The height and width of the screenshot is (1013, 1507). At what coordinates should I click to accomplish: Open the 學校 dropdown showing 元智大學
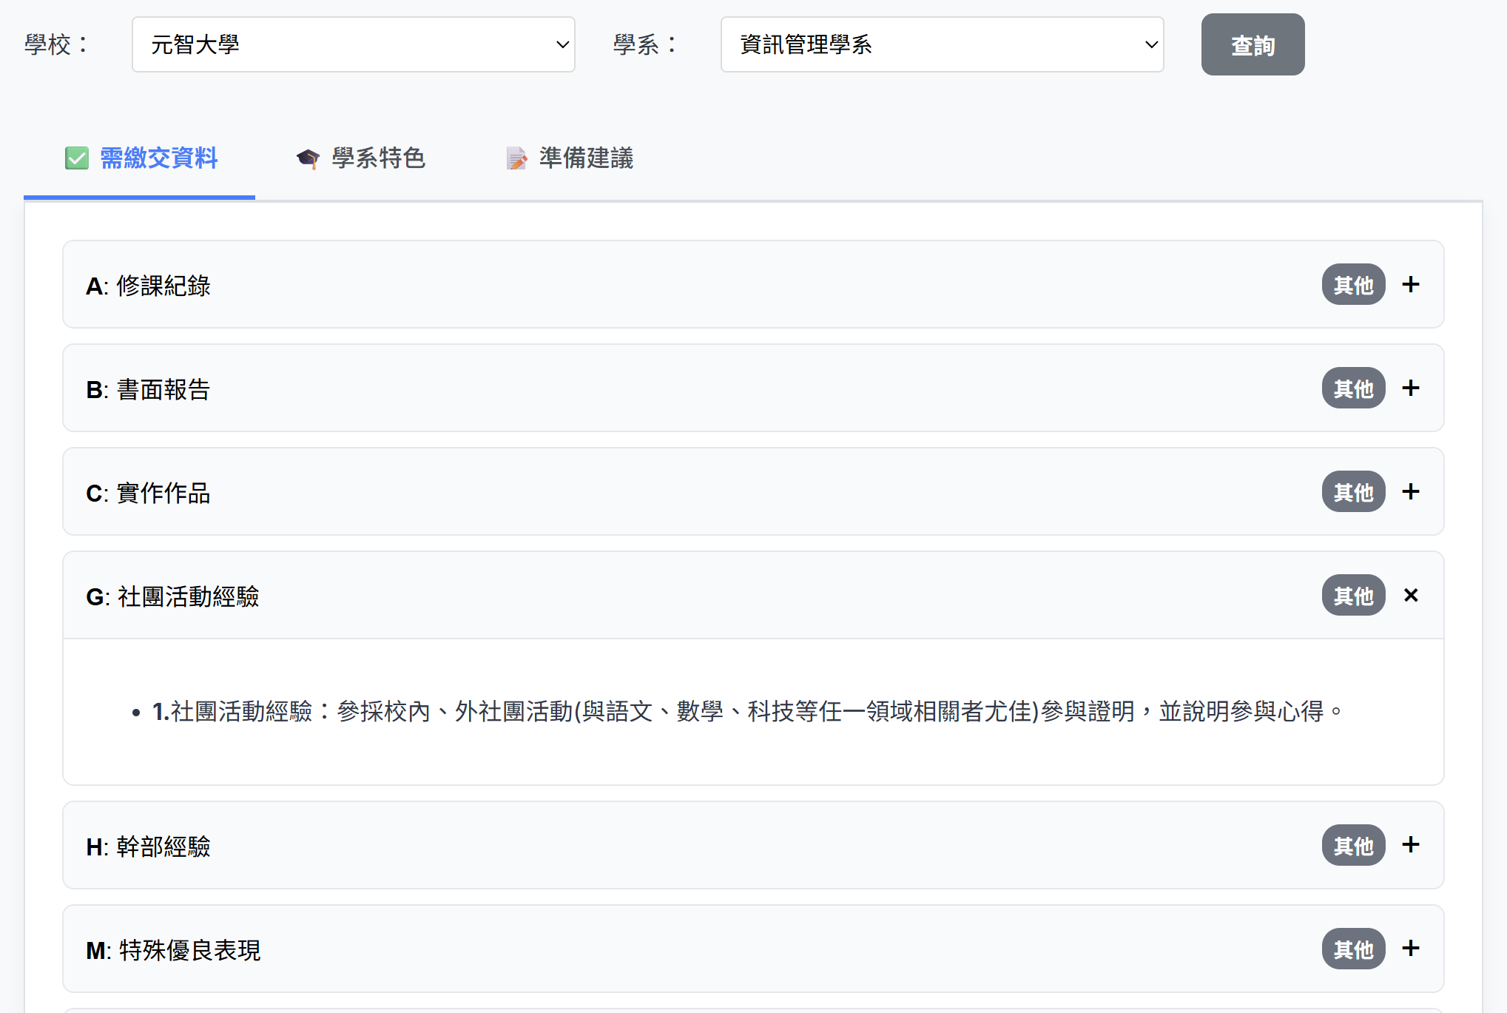[353, 44]
